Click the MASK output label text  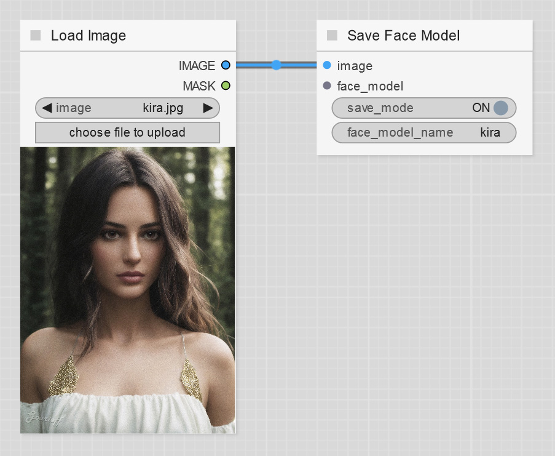point(199,86)
